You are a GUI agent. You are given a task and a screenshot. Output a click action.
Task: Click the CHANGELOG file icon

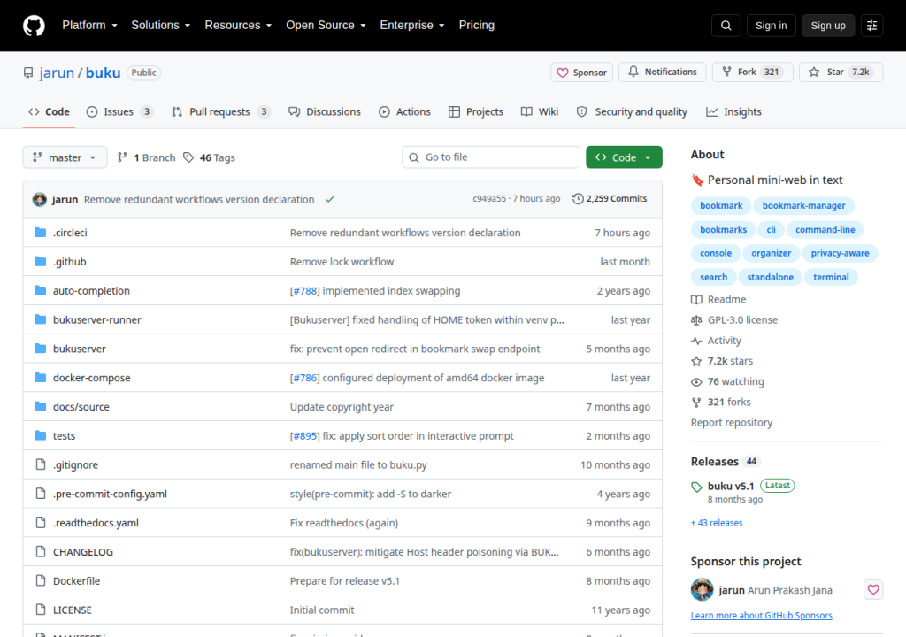pos(41,551)
